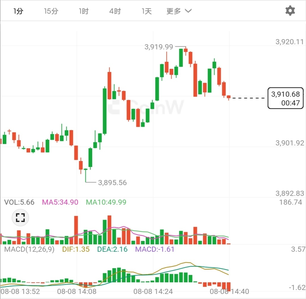Tap the fullscreen expand chart icon
The height and width of the screenshot is (299, 306).
(20, 218)
